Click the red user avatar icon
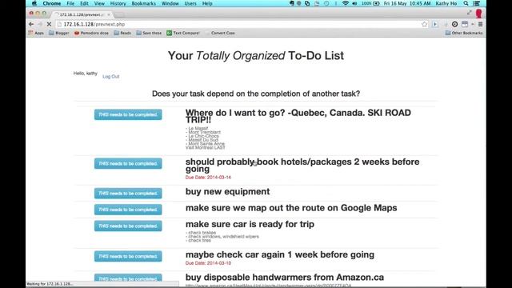Viewport: 512px width, 288px height. coord(478,14)
